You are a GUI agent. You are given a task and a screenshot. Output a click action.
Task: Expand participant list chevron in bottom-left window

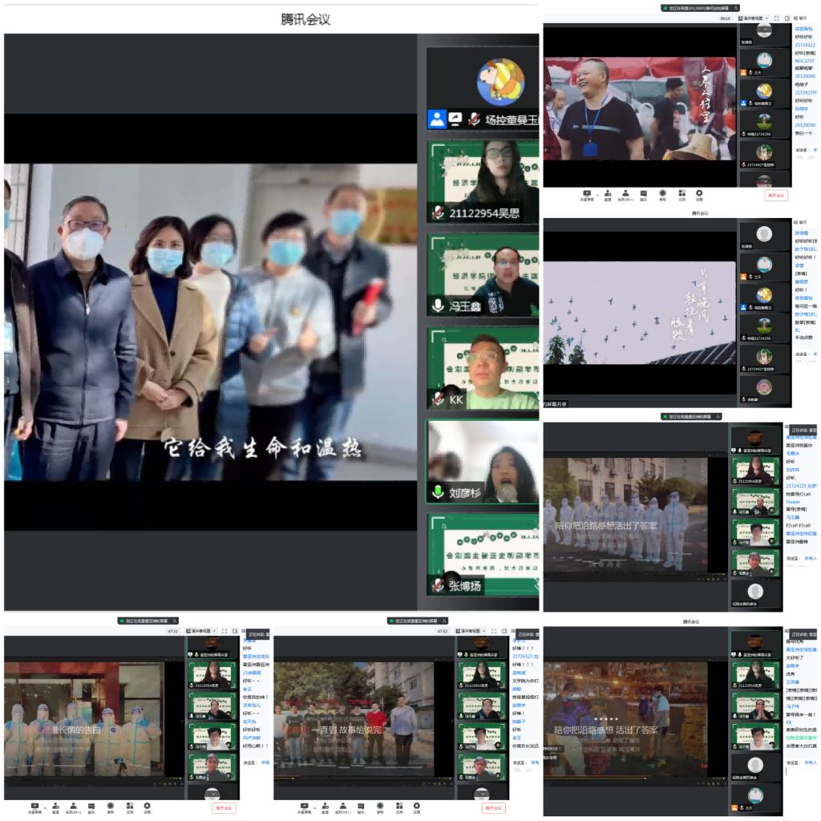point(212,793)
